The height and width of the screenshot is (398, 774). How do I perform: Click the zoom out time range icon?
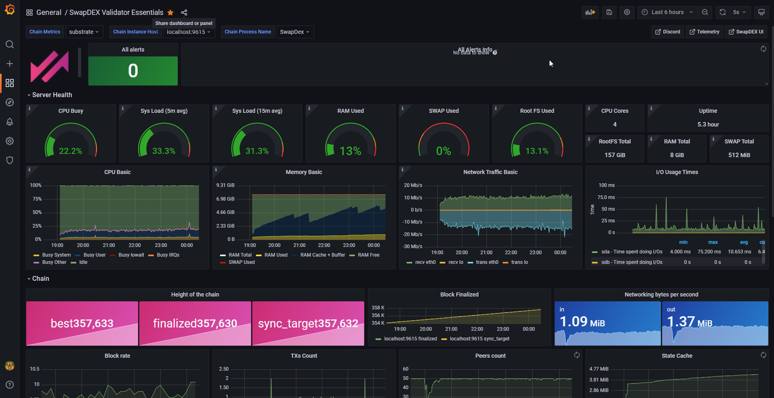coord(705,12)
